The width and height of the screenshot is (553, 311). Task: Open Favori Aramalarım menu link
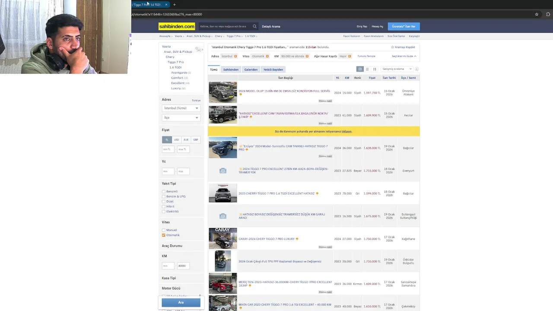pos(374,36)
